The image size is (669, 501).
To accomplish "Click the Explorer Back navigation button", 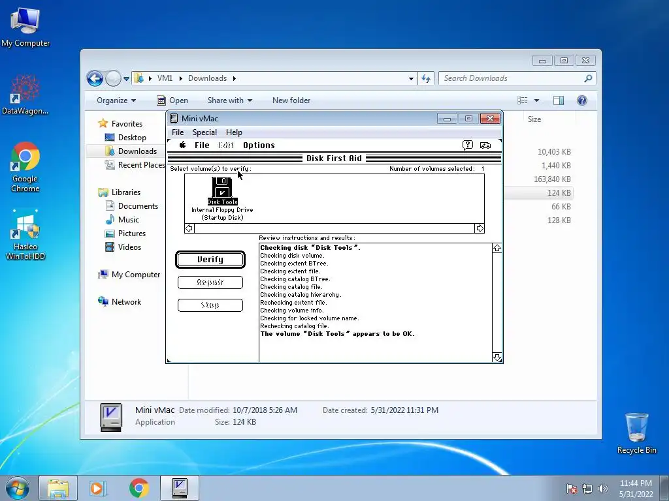I will point(95,78).
